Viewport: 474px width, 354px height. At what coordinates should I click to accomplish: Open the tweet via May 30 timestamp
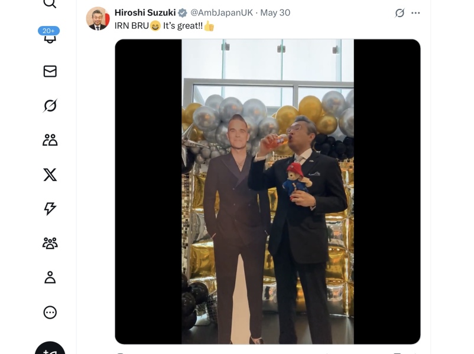[x=275, y=12]
